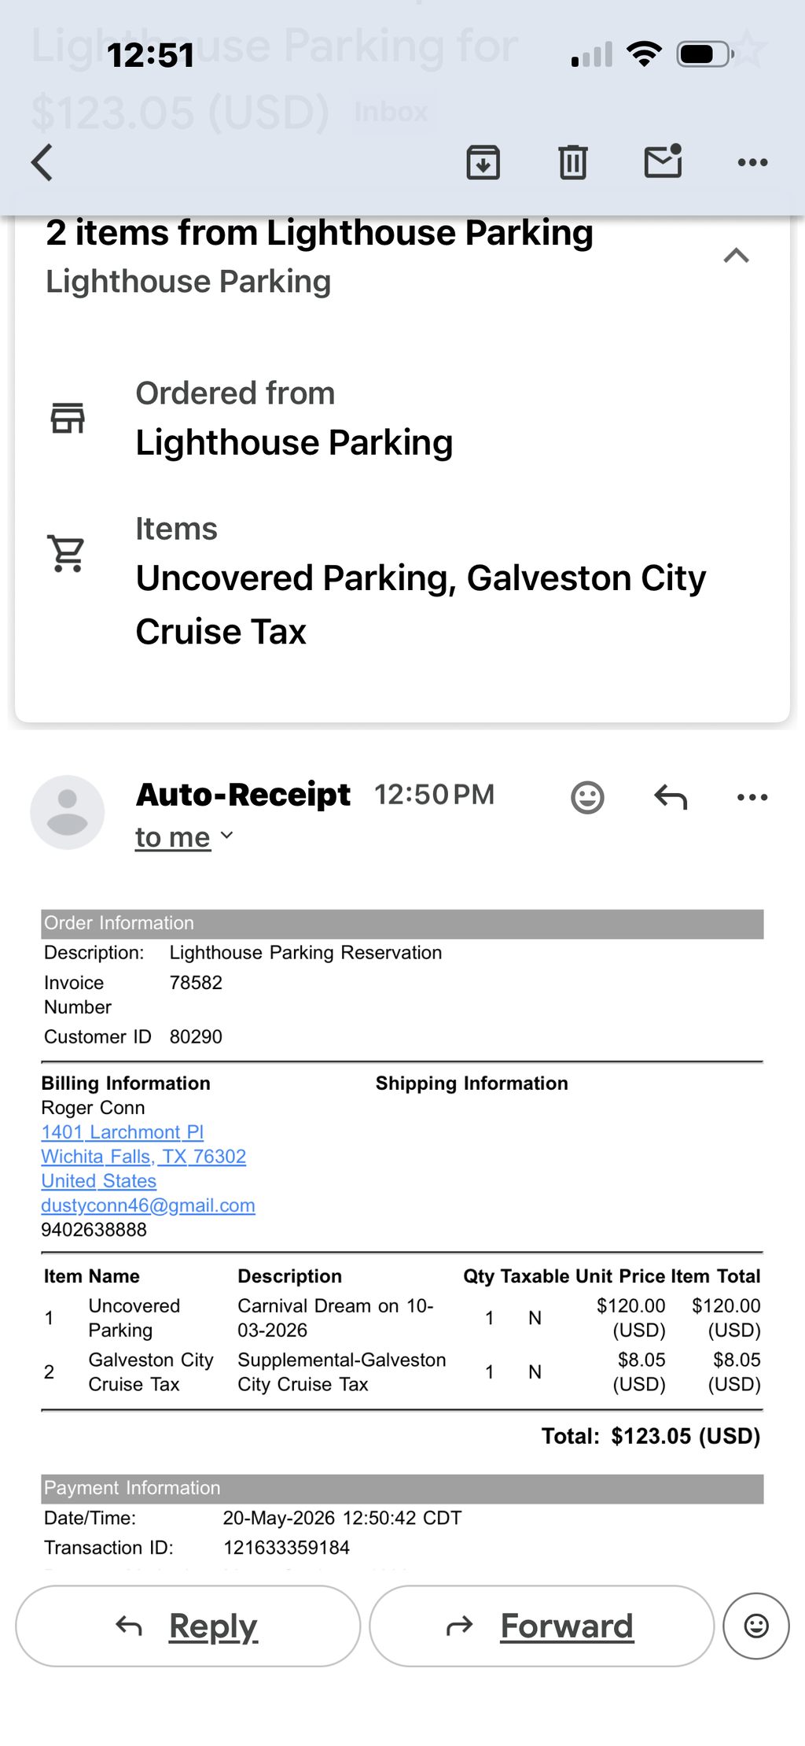
Task: Tap the round emoji button beside Forward
Action: click(756, 1626)
